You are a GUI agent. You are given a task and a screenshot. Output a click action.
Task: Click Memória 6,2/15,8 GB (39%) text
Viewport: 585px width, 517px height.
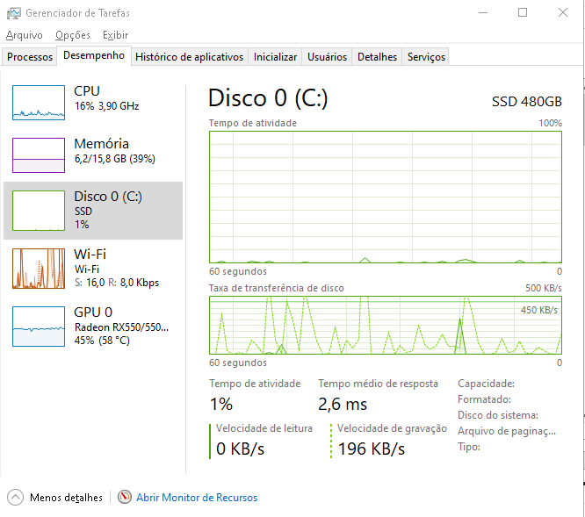tap(114, 151)
